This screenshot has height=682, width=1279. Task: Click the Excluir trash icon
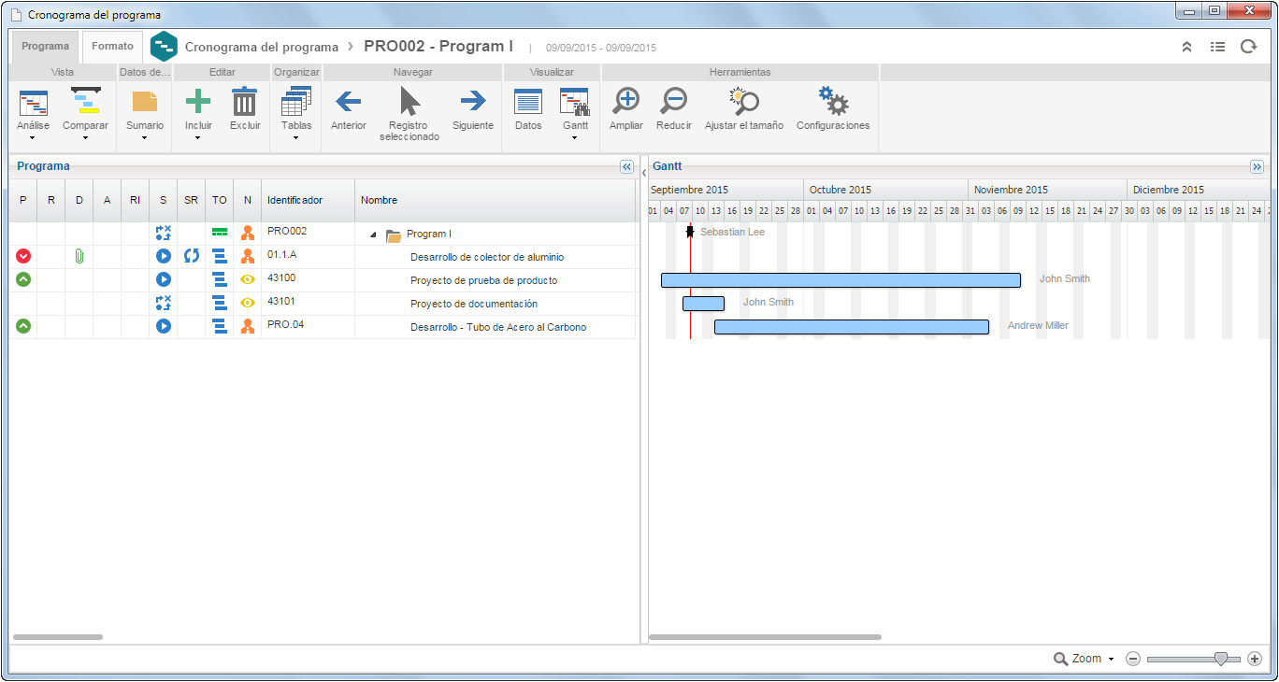pyautogui.click(x=245, y=102)
